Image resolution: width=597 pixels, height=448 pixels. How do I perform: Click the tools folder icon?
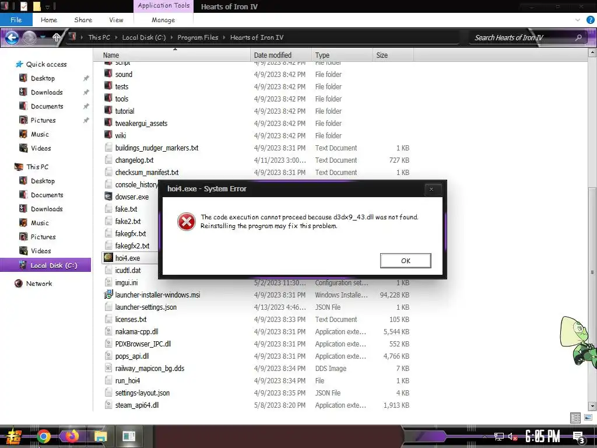coord(108,98)
